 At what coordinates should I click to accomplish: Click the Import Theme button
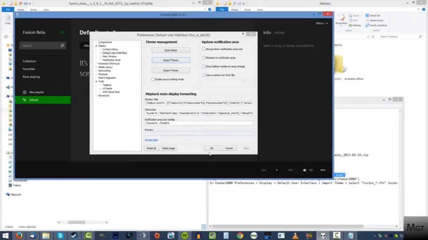(x=171, y=60)
